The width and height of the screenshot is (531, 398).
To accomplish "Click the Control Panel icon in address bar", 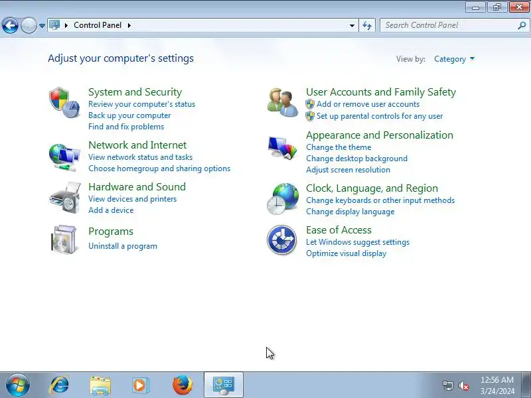I will [54, 25].
